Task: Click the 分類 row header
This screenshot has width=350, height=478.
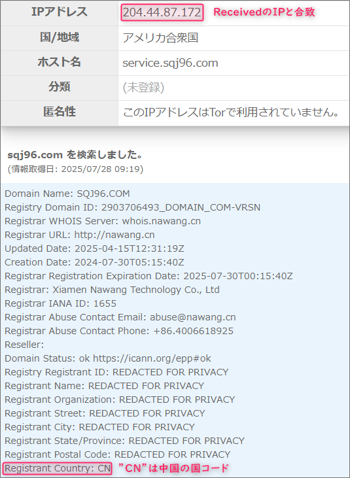Action: click(x=60, y=87)
